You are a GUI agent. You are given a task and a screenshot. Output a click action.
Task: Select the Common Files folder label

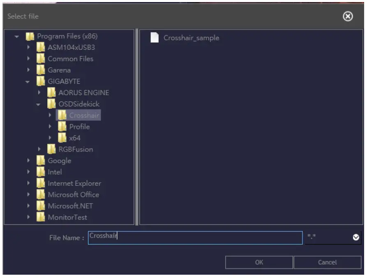pos(70,58)
